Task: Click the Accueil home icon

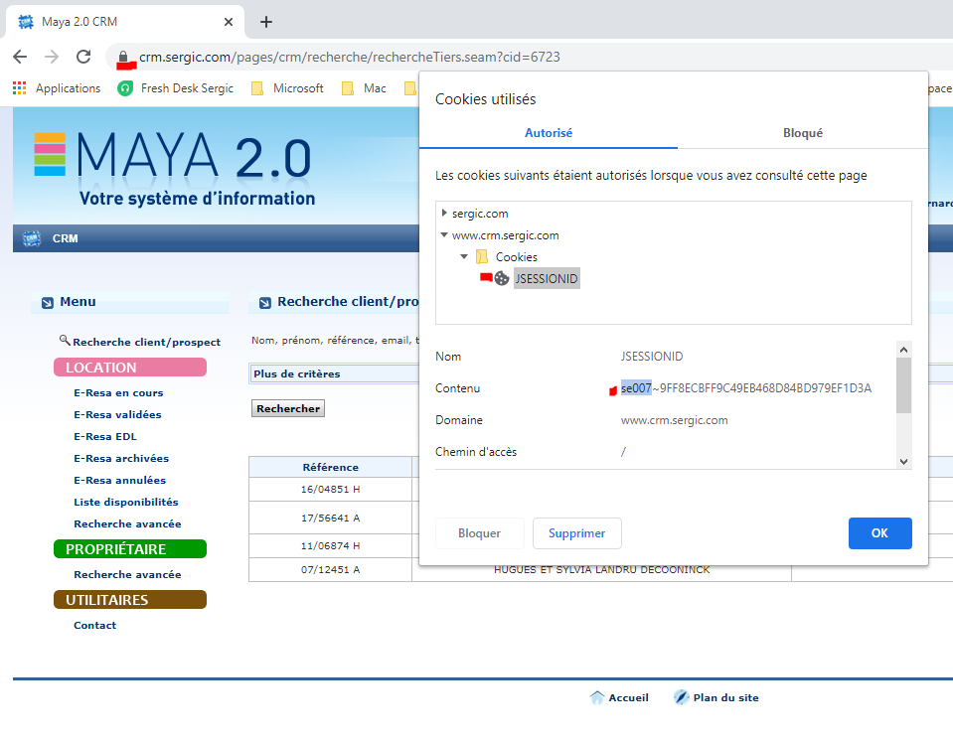Action: point(597,697)
